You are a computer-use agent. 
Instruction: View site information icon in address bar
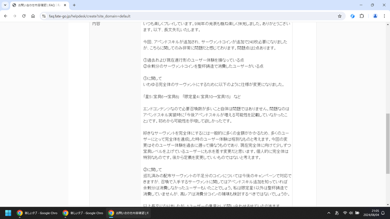[x=44, y=16]
